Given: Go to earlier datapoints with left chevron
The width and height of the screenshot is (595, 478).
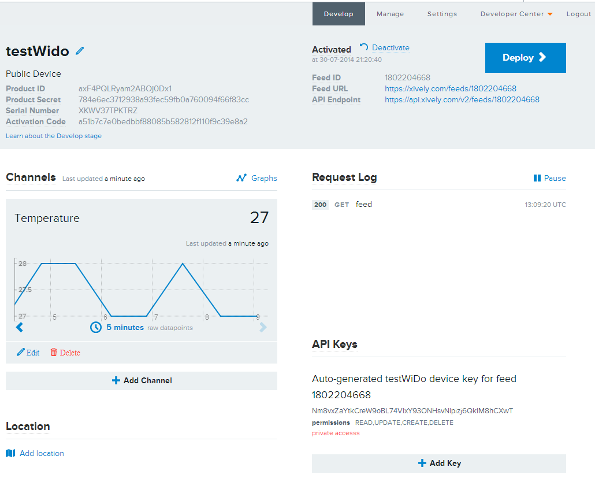Looking at the screenshot, I should pyautogui.click(x=20, y=327).
